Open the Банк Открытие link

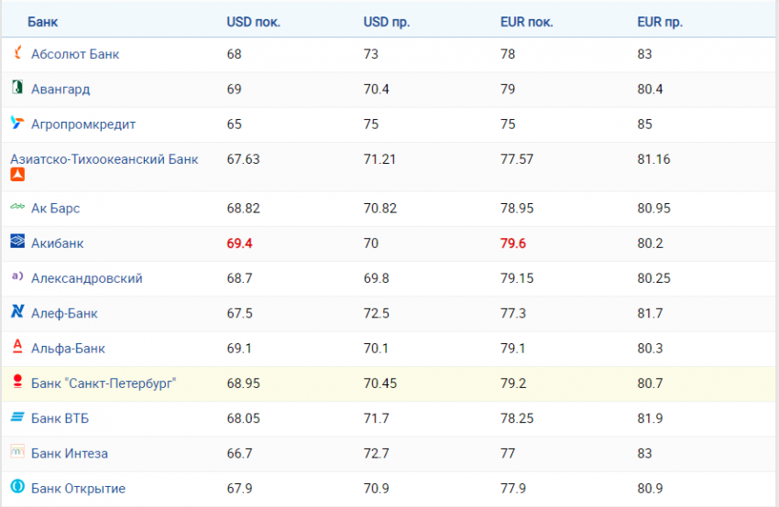[x=78, y=489]
